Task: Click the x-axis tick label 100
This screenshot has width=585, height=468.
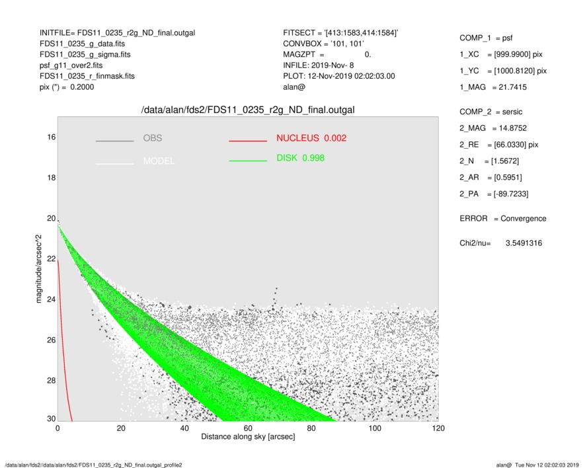Action: [375, 428]
